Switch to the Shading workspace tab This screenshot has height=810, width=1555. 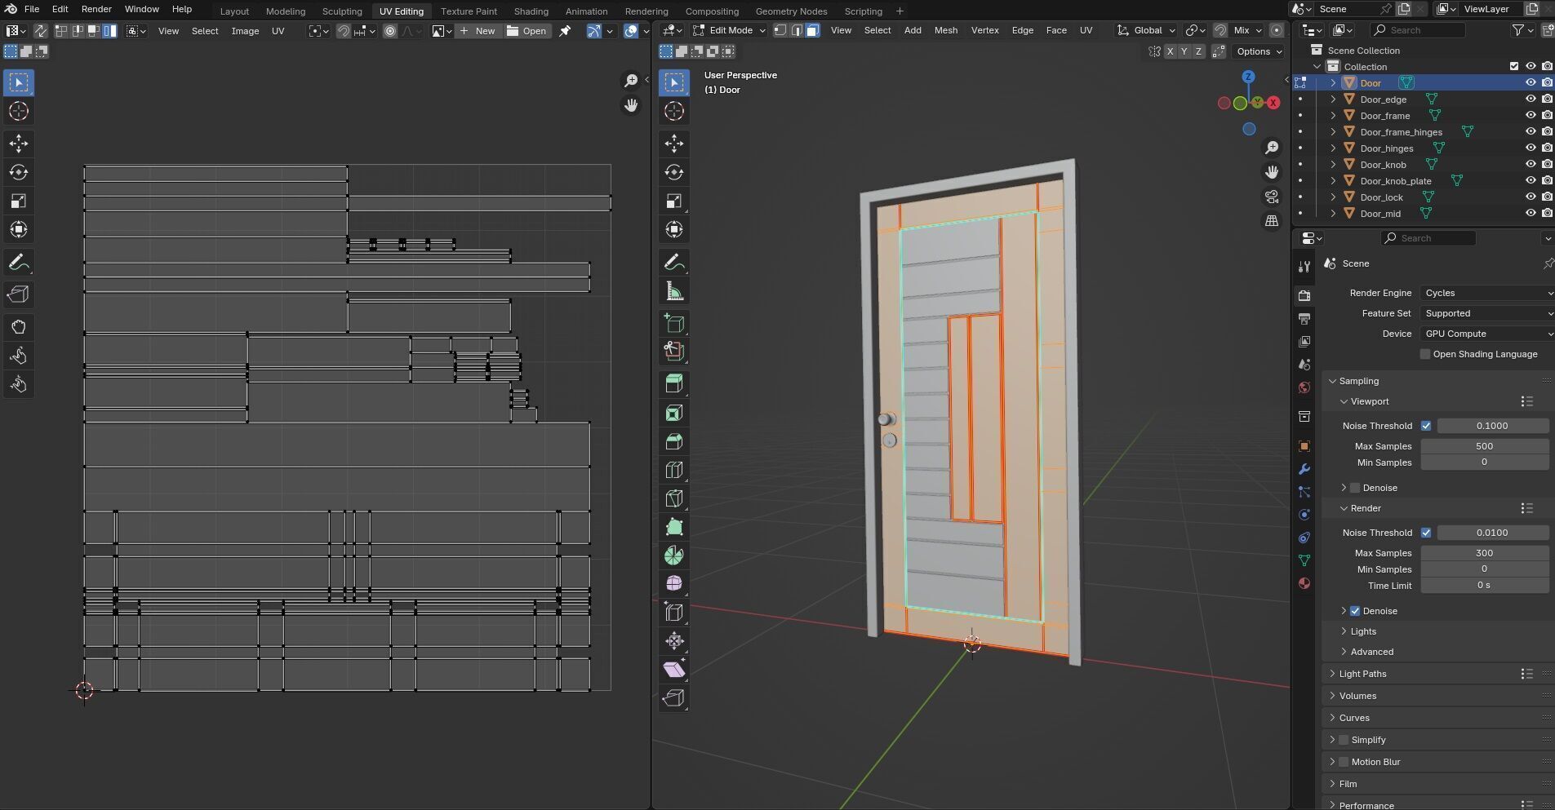pos(531,11)
